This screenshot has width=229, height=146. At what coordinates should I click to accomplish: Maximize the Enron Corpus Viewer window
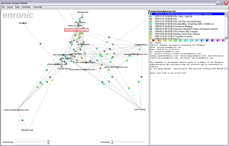tap(222, 3)
